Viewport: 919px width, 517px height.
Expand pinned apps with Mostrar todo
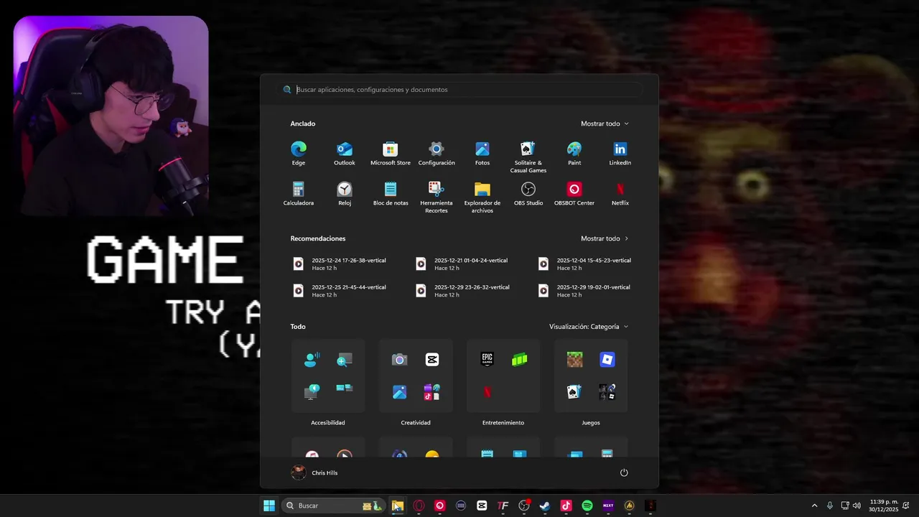pos(605,124)
